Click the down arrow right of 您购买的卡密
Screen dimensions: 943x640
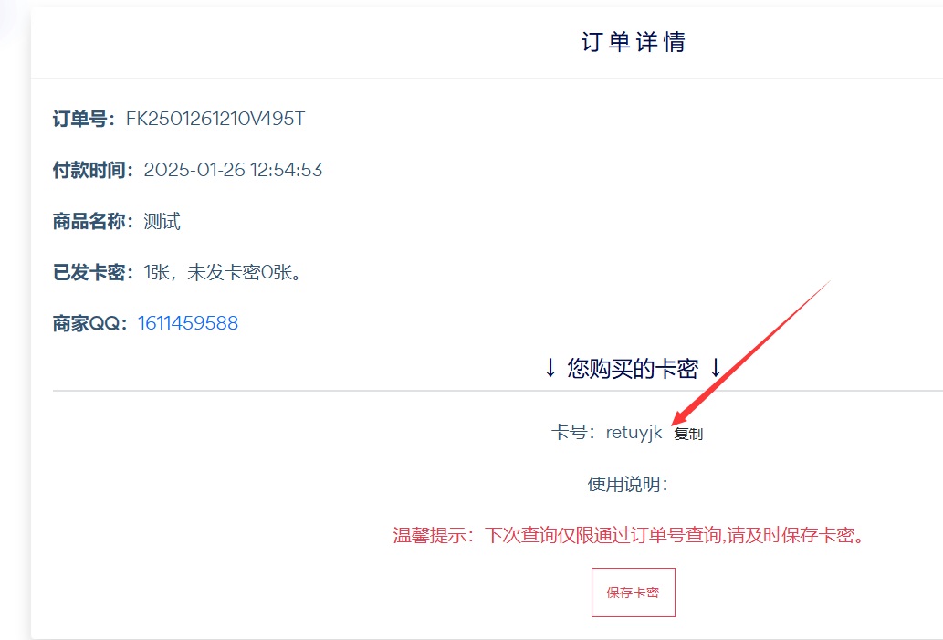715,368
